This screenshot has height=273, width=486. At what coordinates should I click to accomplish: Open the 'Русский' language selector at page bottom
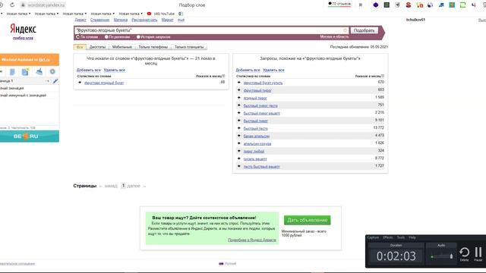pyautogui.click(x=228, y=264)
